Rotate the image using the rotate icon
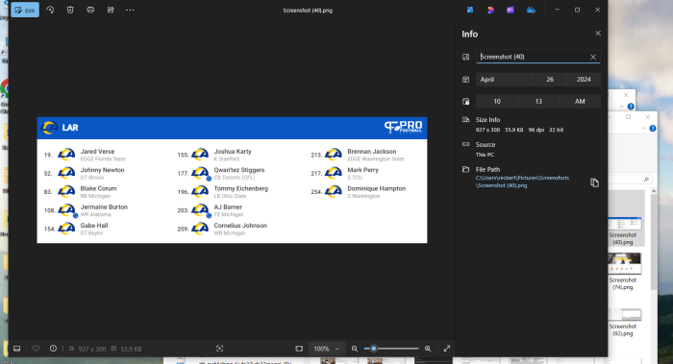The height and width of the screenshot is (364, 673). [50, 10]
